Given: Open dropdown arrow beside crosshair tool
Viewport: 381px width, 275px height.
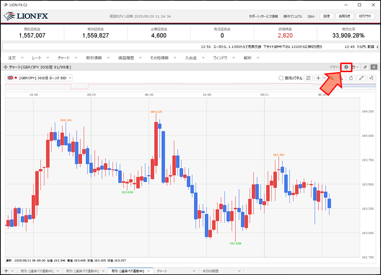Looking at the screenshot, I should pyautogui.click(x=324, y=78).
